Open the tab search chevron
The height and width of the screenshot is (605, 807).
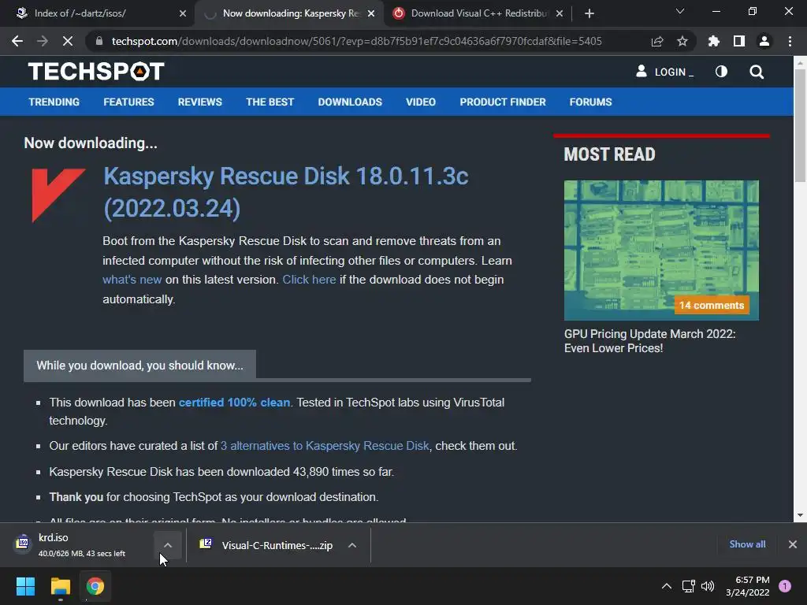point(680,11)
